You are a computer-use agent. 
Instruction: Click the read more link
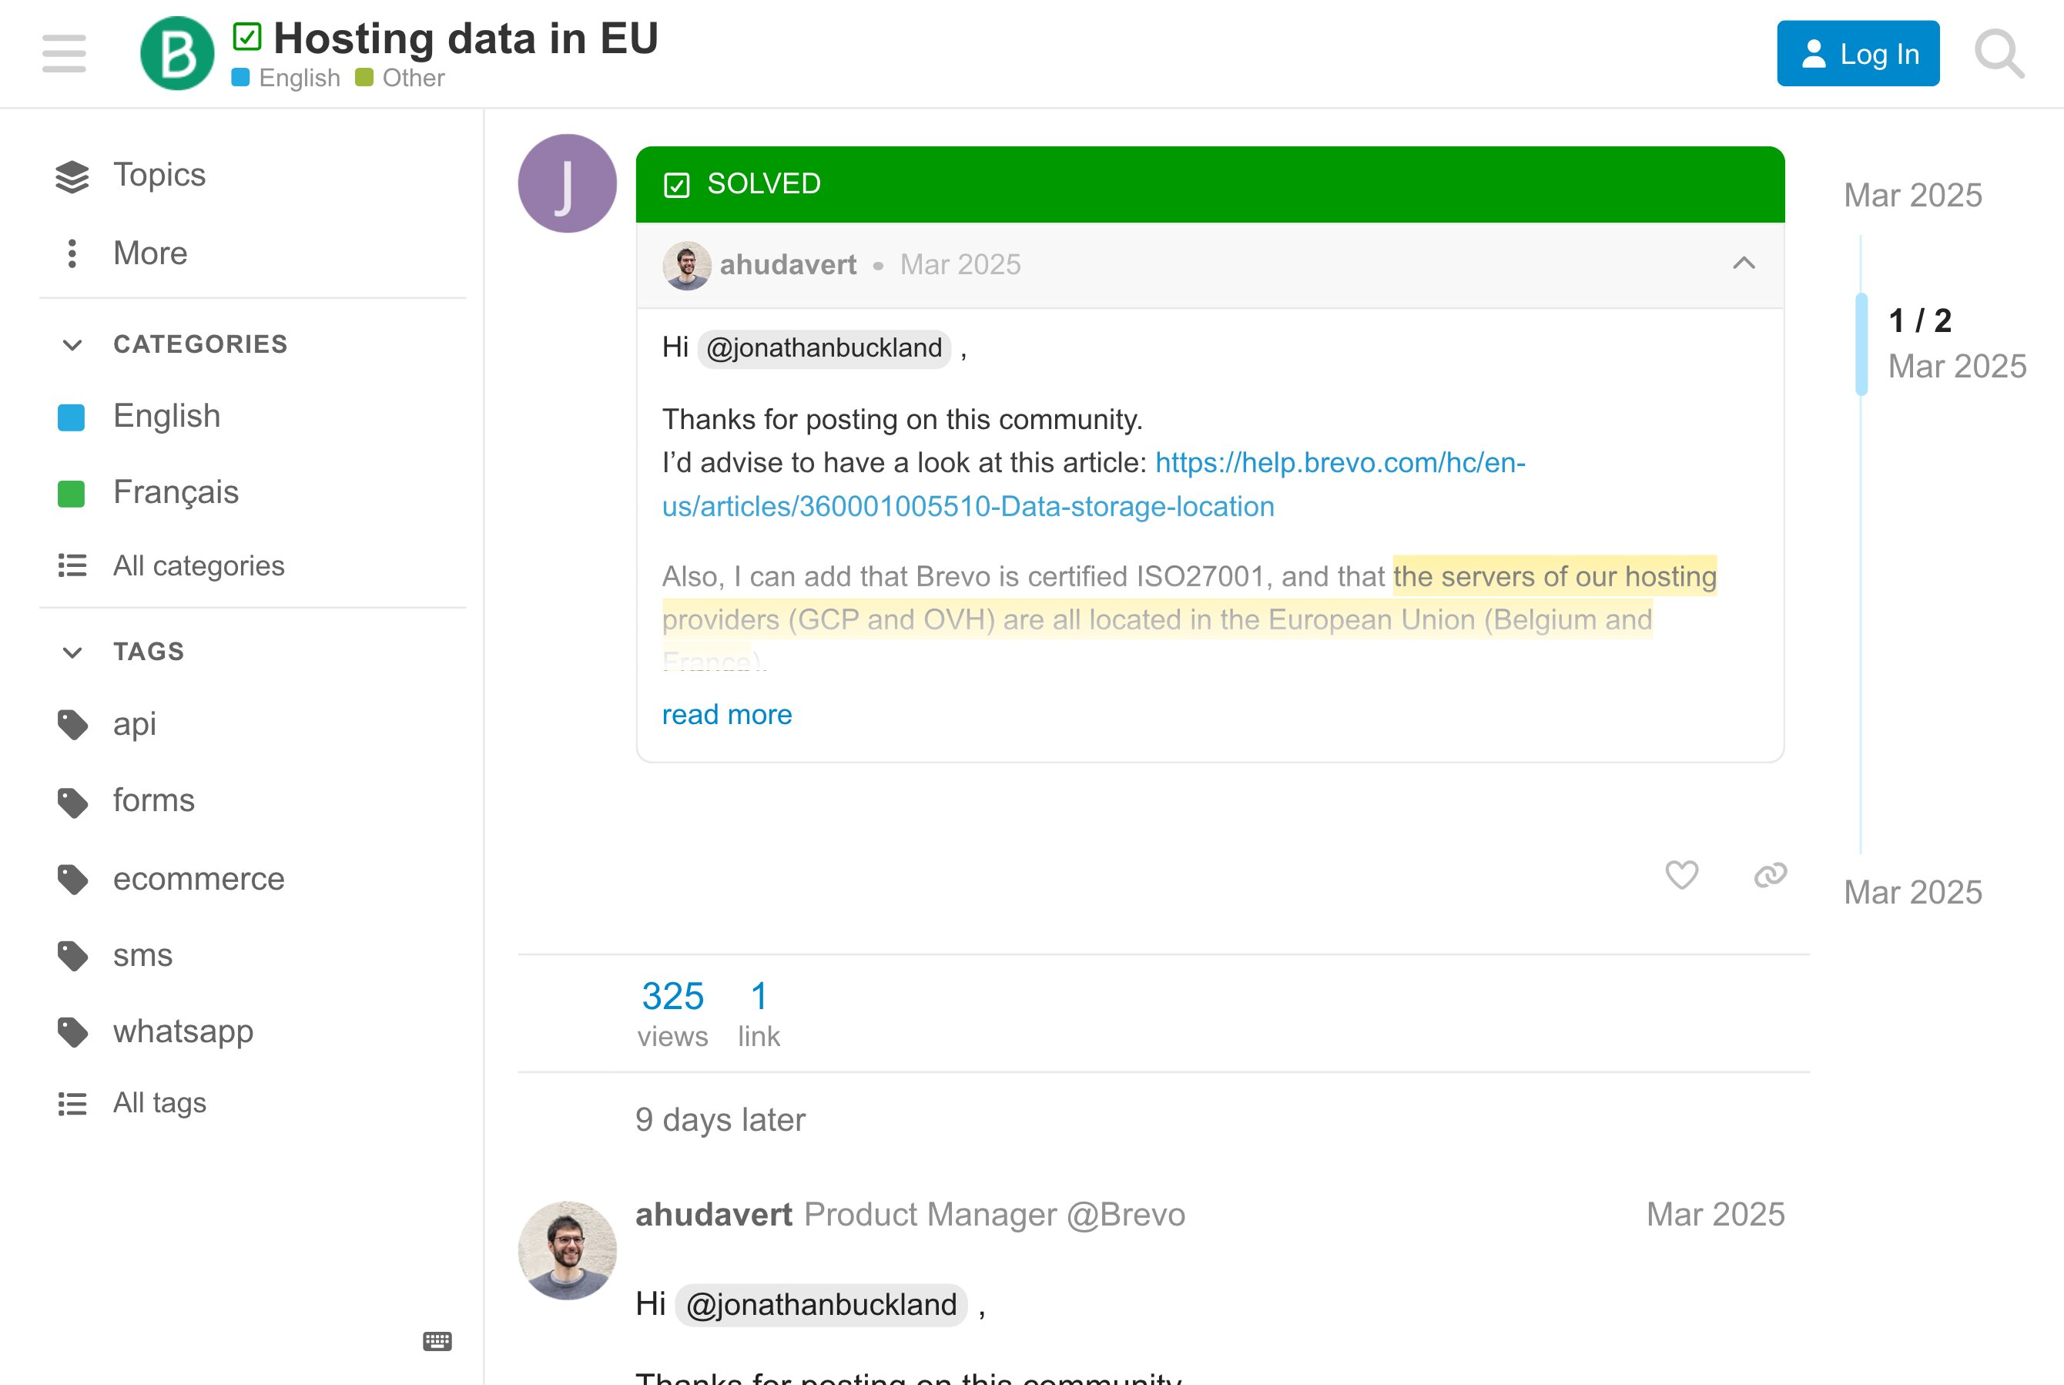click(727, 714)
